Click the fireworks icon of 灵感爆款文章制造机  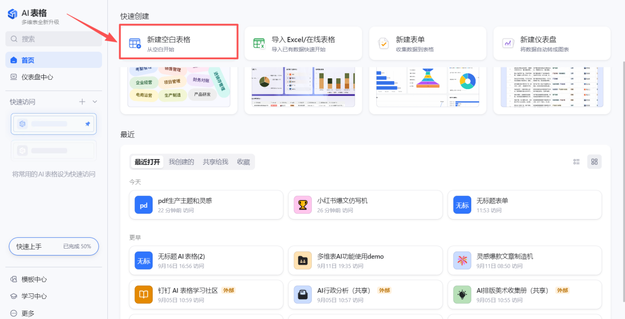(462, 261)
